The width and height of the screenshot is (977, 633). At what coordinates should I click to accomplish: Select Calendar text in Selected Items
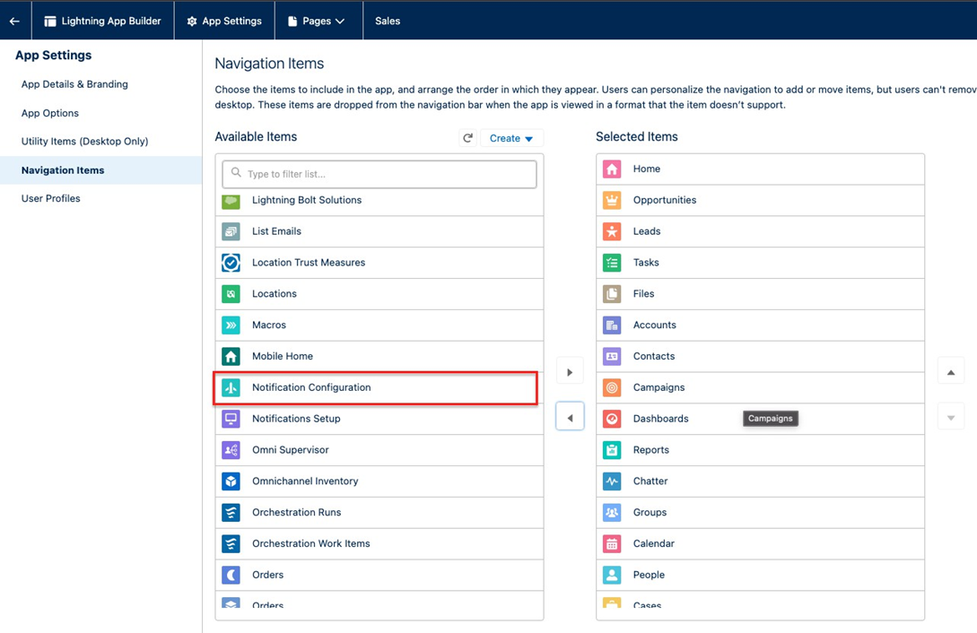[x=654, y=543]
